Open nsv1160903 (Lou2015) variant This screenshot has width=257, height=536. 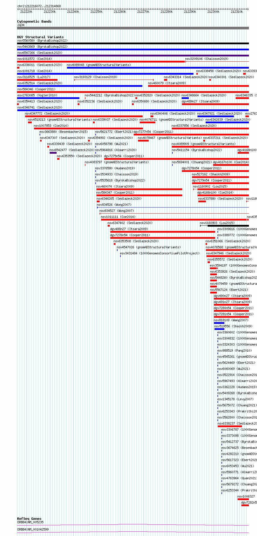click(217, 223)
